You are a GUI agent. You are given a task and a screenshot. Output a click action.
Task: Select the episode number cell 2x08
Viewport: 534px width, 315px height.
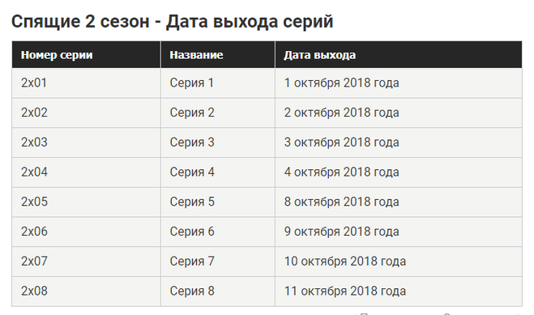click(86, 292)
